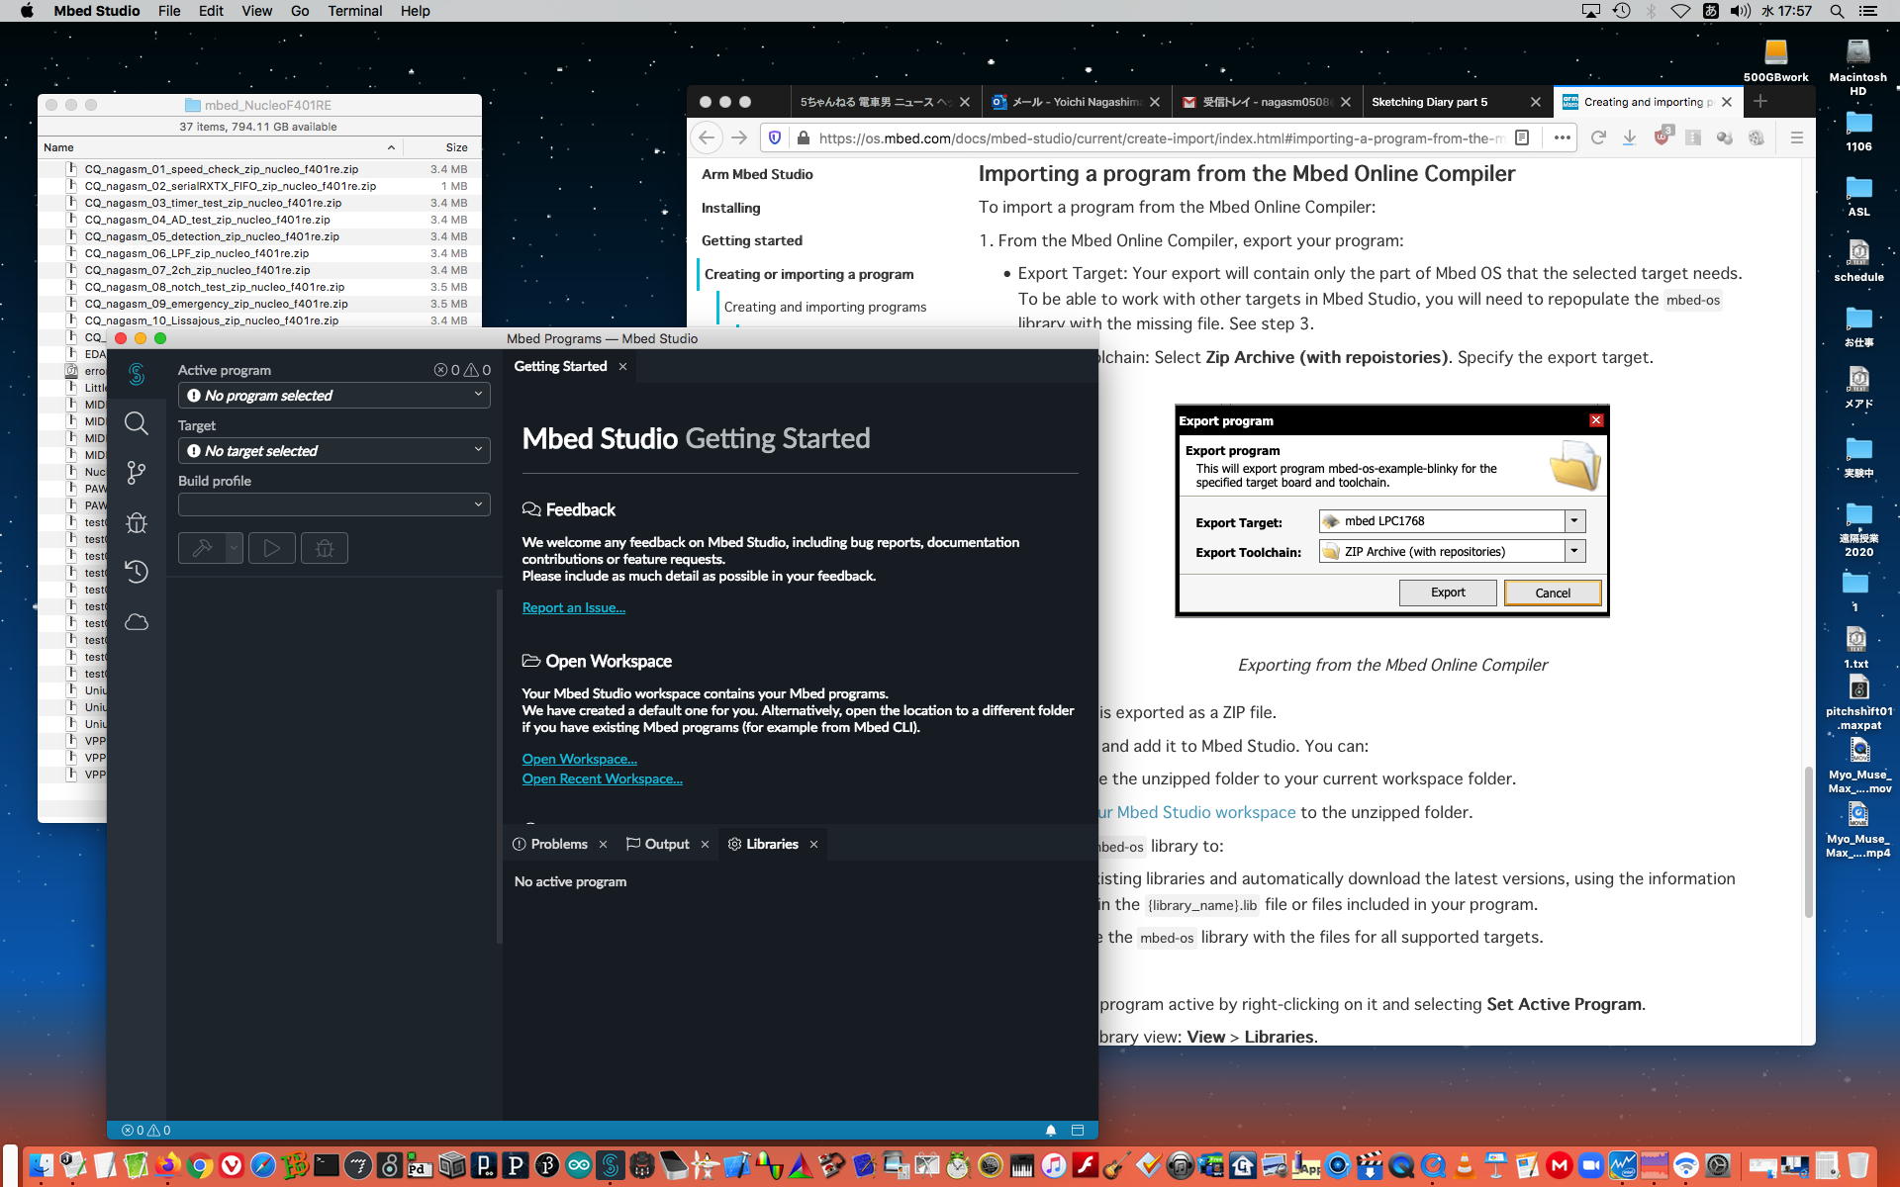Image resolution: width=1900 pixels, height=1187 pixels.
Task: Click the notification bell in status bar
Action: [1051, 1130]
